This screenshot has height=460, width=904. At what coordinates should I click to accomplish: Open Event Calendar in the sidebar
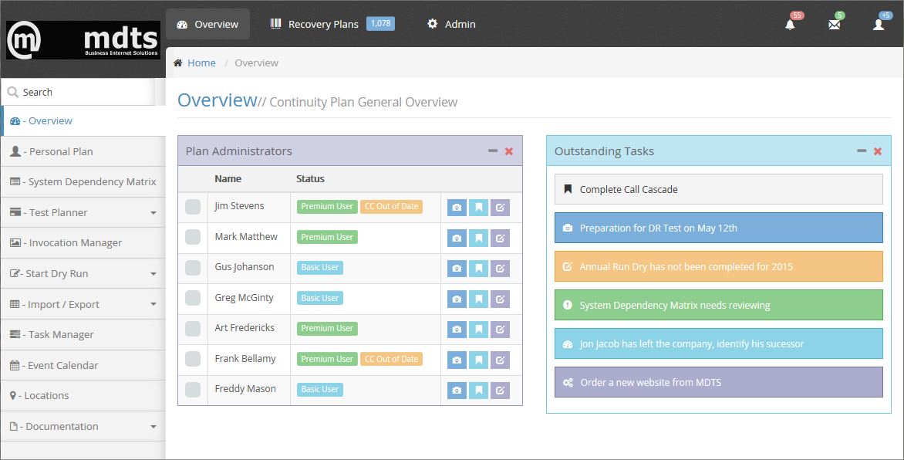83,365
